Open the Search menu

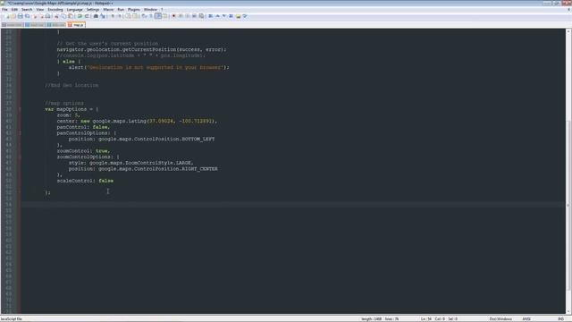point(27,10)
